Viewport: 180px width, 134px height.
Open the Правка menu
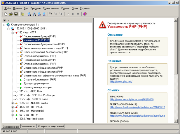(17, 8)
